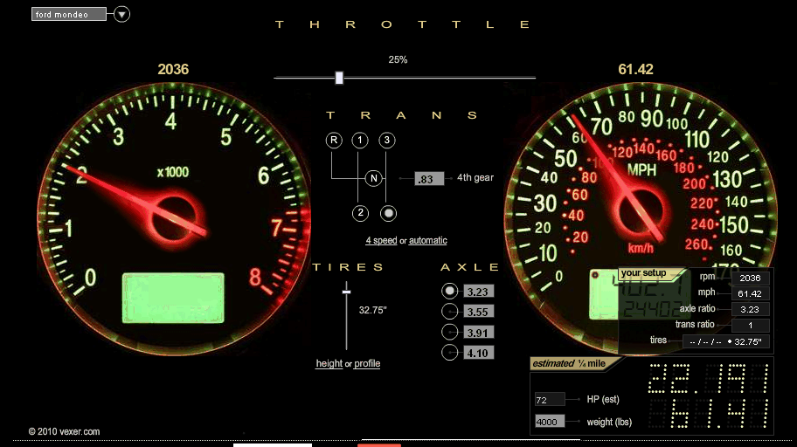The width and height of the screenshot is (797, 447).
Task: Click the throttle slider handle
Action: (339, 78)
